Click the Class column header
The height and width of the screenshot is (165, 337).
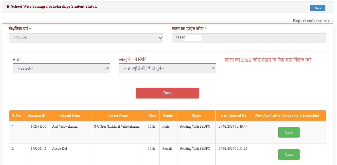pos(152,115)
